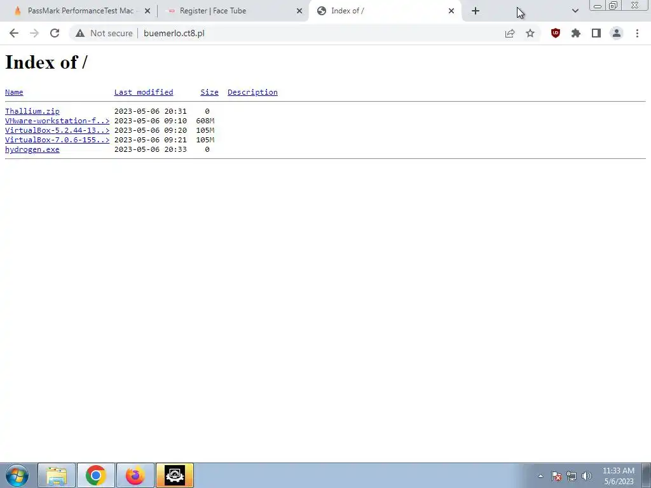Open the VirtualBox-5.2.44-13.. file link
This screenshot has width=651, height=488.
pyautogui.click(x=57, y=130)
